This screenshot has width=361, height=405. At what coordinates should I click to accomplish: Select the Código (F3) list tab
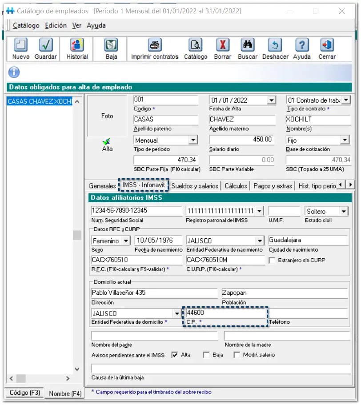pos(24,393)
